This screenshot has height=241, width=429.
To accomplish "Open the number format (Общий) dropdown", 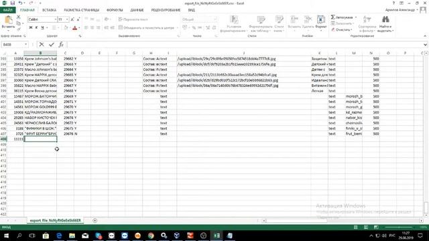I will [215, 19].
